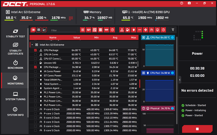The height and width of the screenshot is (135, 217).
Task: Check the CPU IA Cores checkbox
Action: pyautogui.click(x=35, y=54)
